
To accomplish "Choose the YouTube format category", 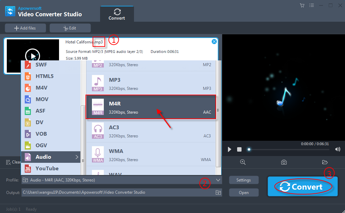I will [47, 169].
